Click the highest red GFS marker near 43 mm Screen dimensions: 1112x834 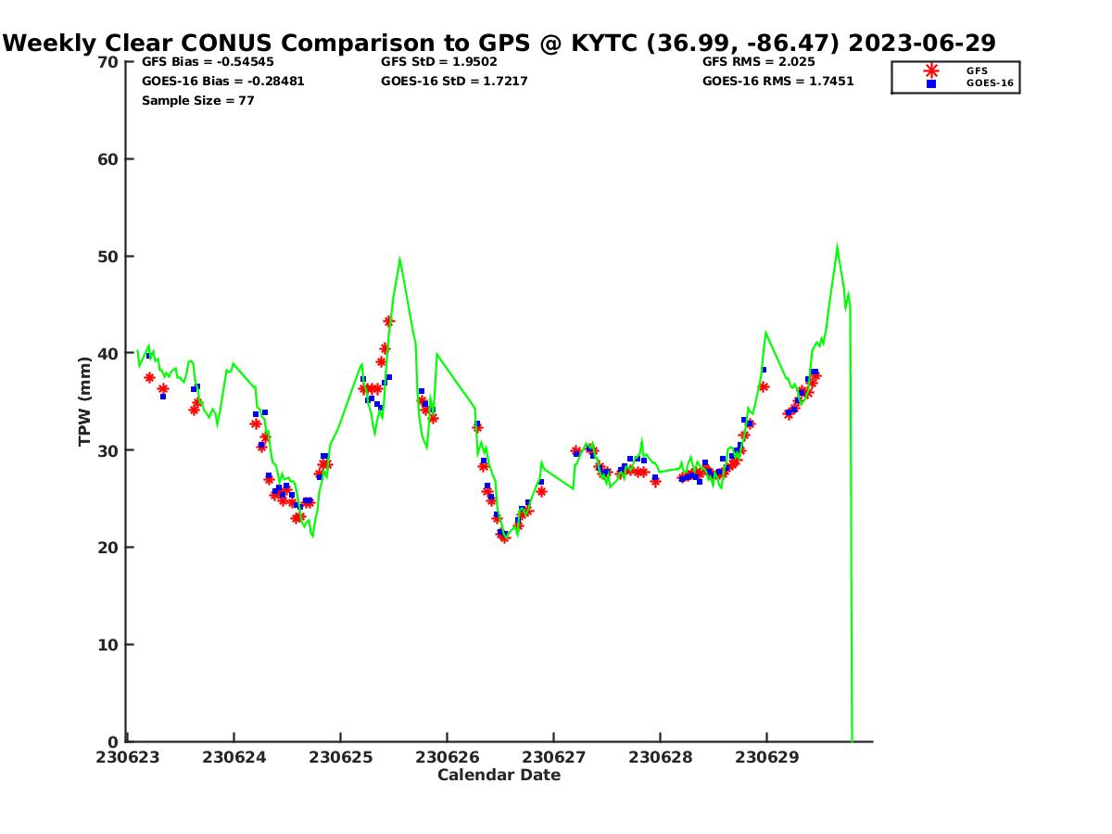(389, 322)
